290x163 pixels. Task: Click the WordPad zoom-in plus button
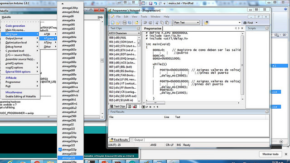click(x=281, y=142)
